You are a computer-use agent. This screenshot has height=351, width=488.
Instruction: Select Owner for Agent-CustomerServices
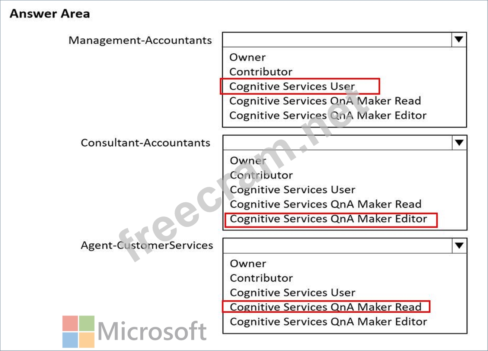[x=248, y=264]
